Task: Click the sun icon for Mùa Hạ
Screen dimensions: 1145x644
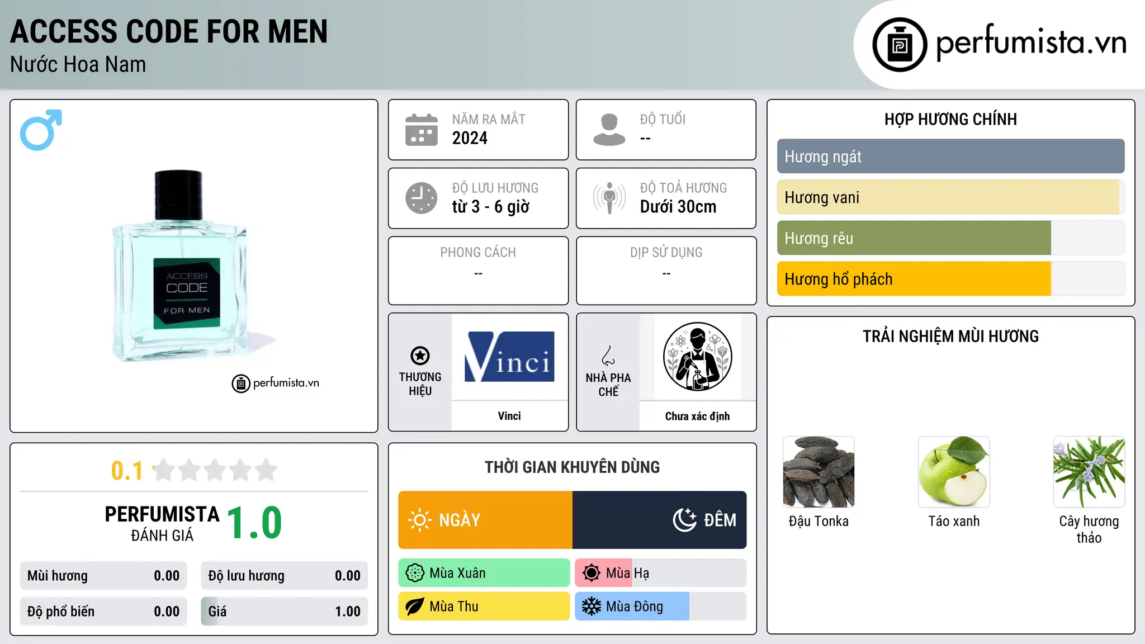Action: (x=591, y=573)
